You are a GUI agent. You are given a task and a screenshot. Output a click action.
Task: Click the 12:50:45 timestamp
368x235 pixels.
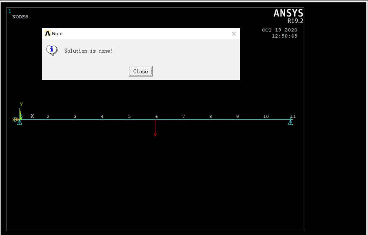(x=284, y=36)
